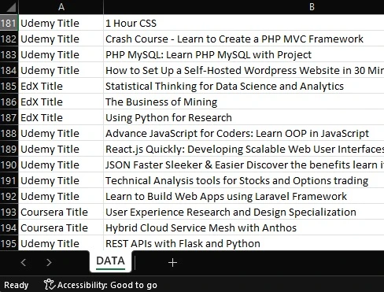Select row 184 header
This screenshot has width=384, height=292.
[x=9, y=70]
